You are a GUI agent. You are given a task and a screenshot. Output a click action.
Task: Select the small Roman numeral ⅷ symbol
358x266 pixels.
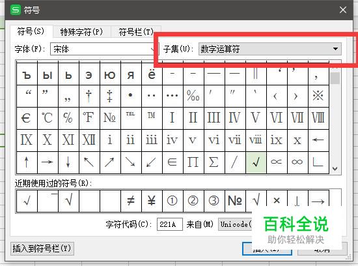tap(256, 140)
